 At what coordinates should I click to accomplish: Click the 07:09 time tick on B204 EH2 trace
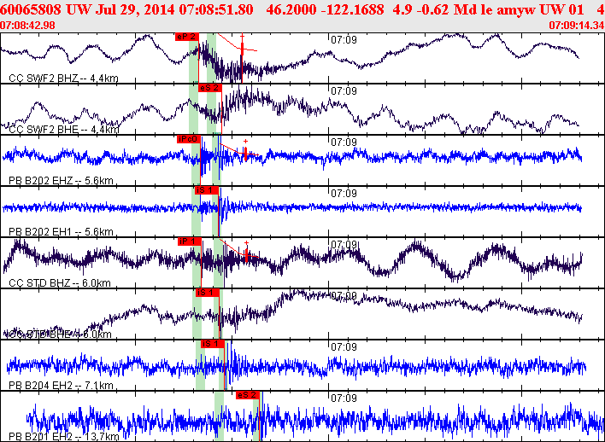click(x=344, y=347)
